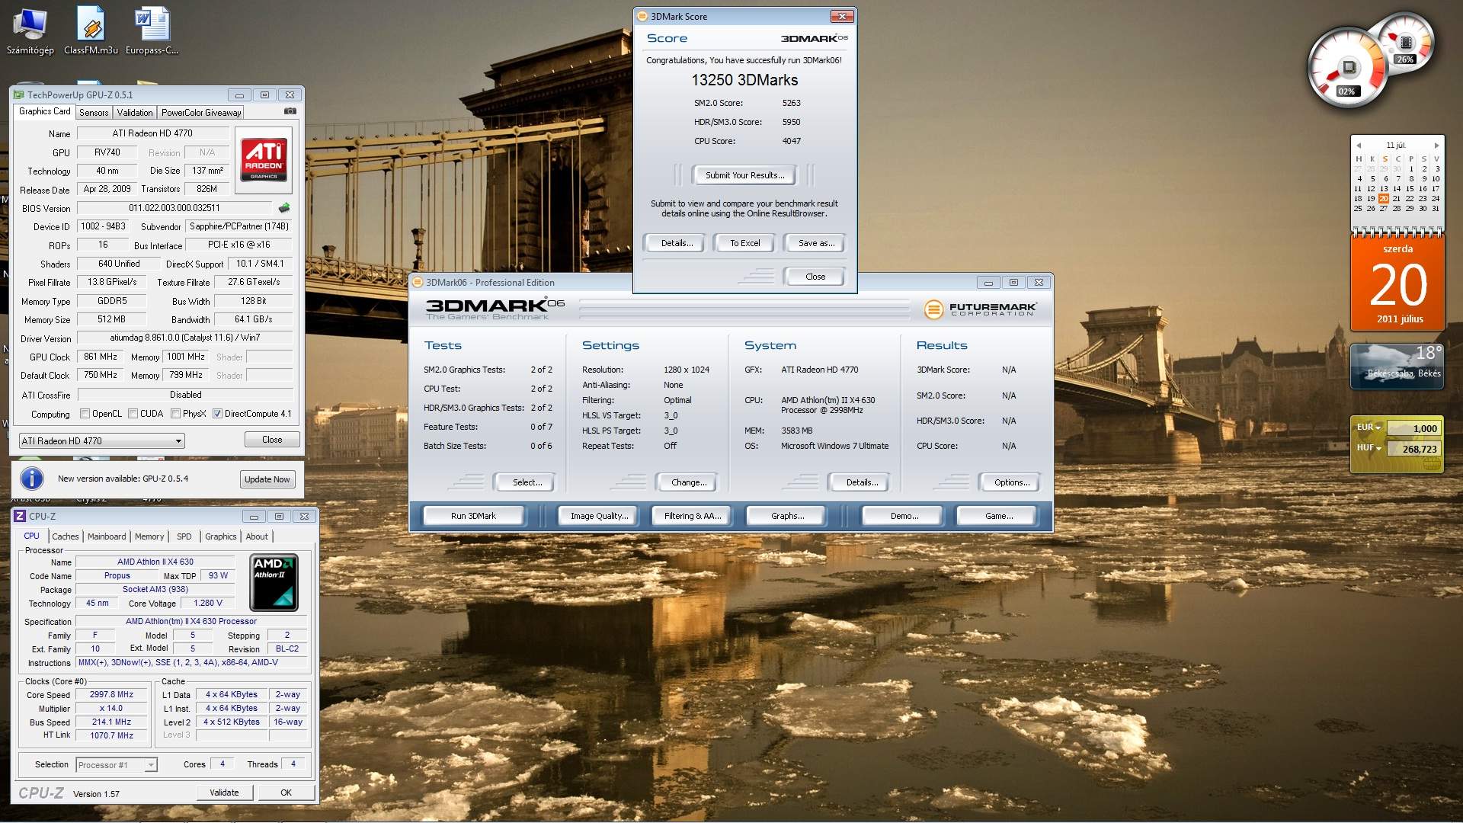Open Image Quality... tool
This screenshot has height=823, width=1463.
pyautogui.click(x=600, y=516)
